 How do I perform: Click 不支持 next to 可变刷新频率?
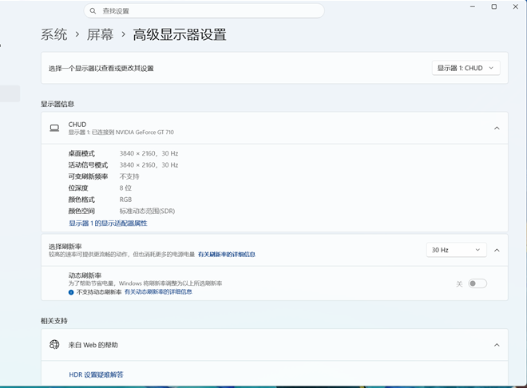coord(129,176)
